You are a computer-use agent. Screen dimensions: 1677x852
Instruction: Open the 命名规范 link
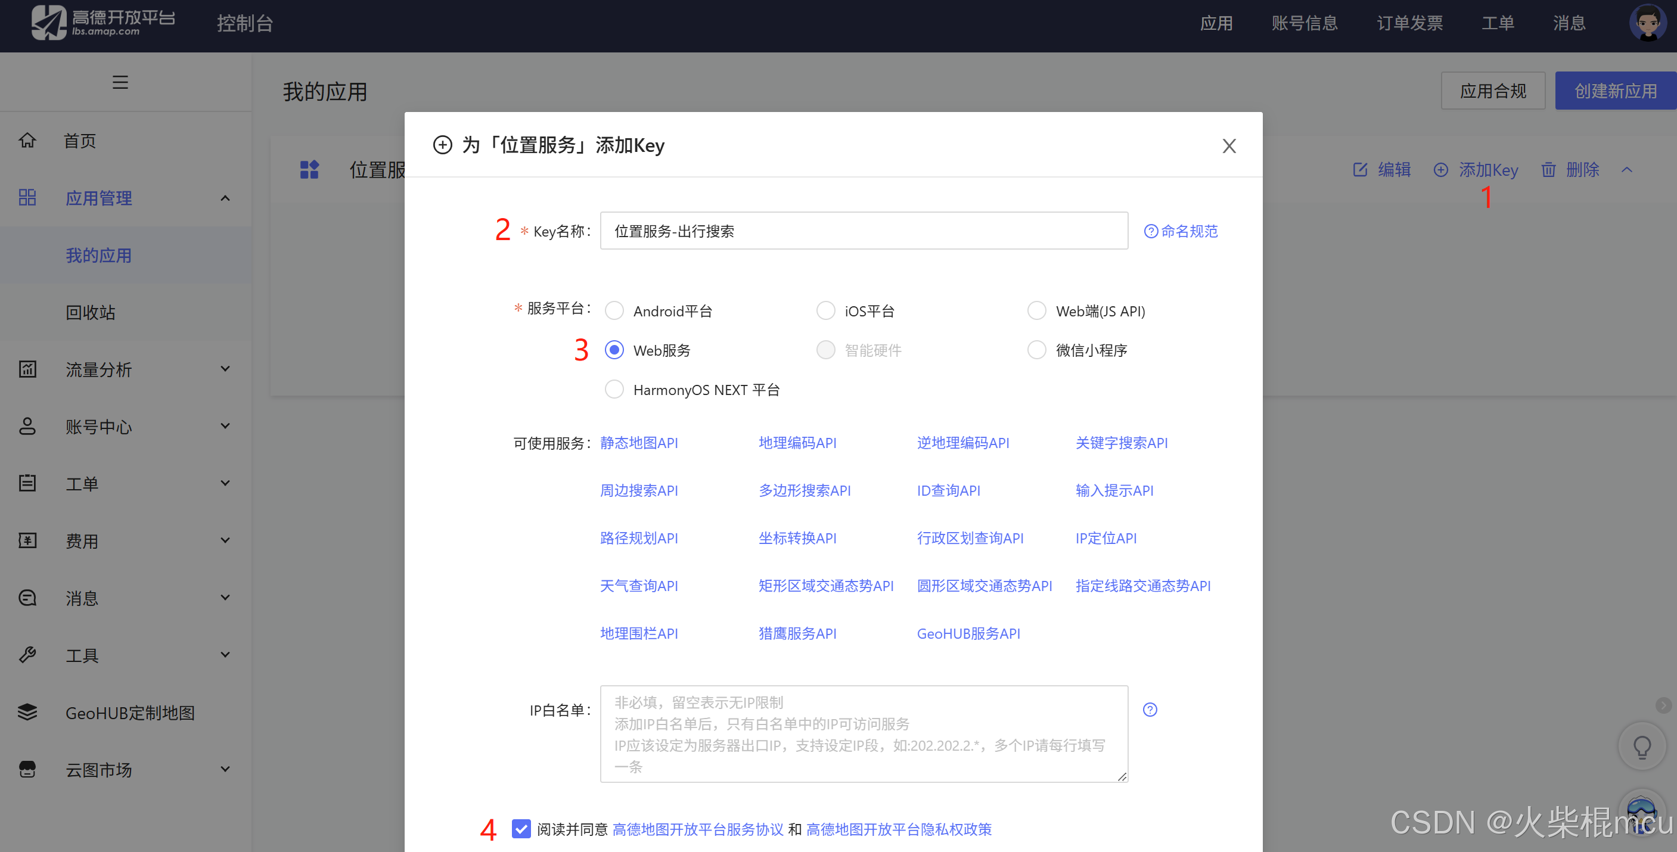[1189, 232]
